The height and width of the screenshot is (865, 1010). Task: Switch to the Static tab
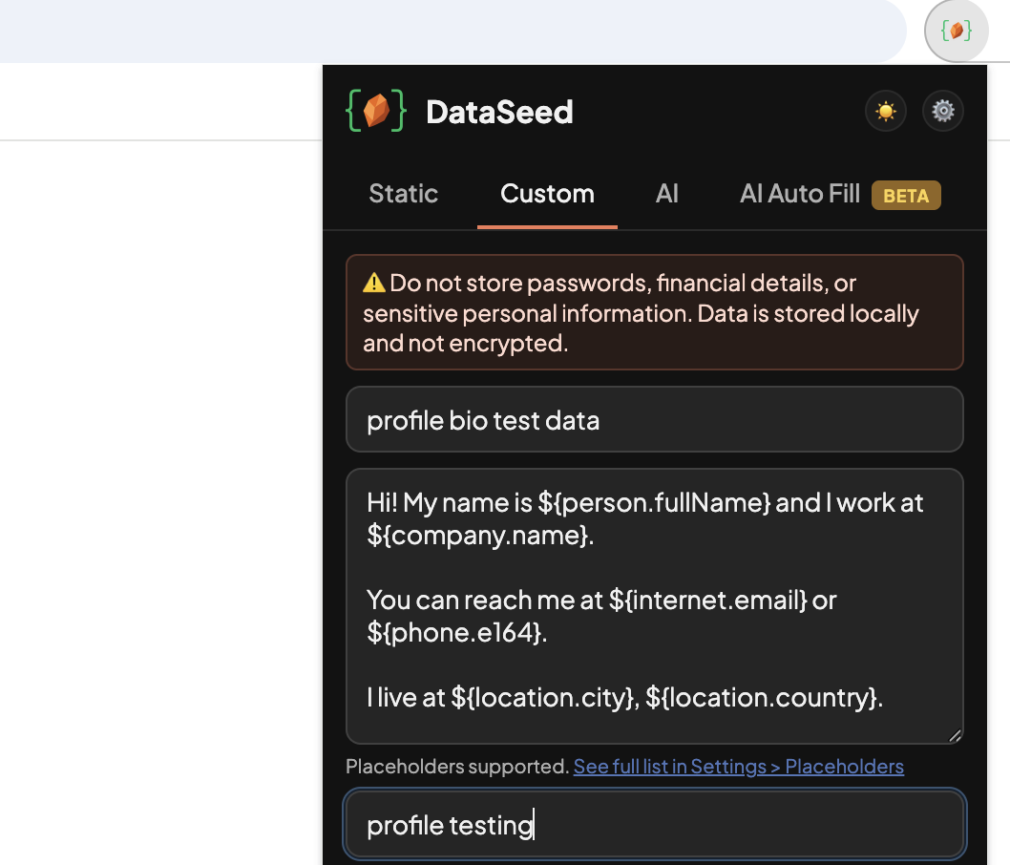point(403,194)
